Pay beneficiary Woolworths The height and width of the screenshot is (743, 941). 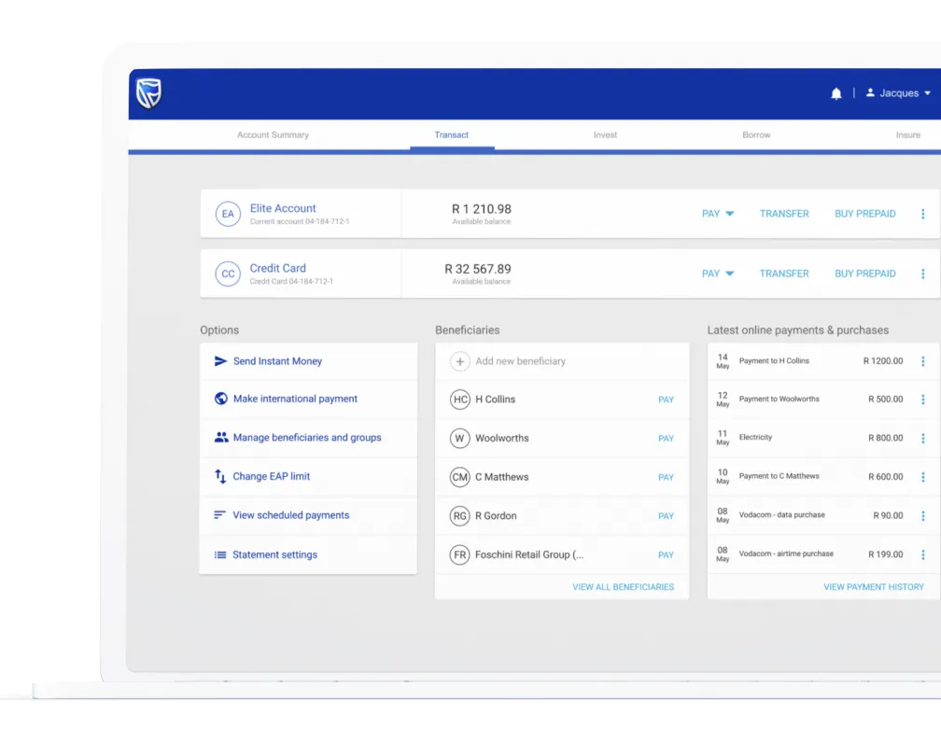click(x=667, y=439)
